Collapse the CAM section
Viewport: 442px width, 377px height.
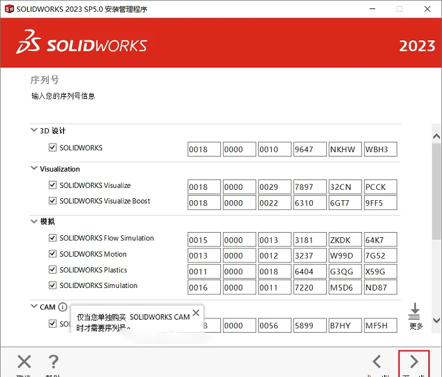[34, 306]
